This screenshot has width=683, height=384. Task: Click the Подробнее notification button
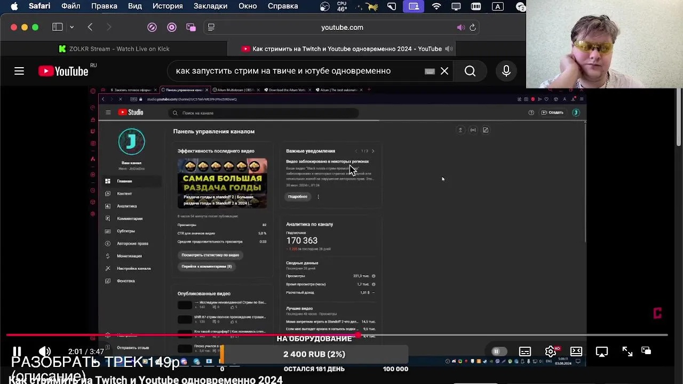coord(298,197)
